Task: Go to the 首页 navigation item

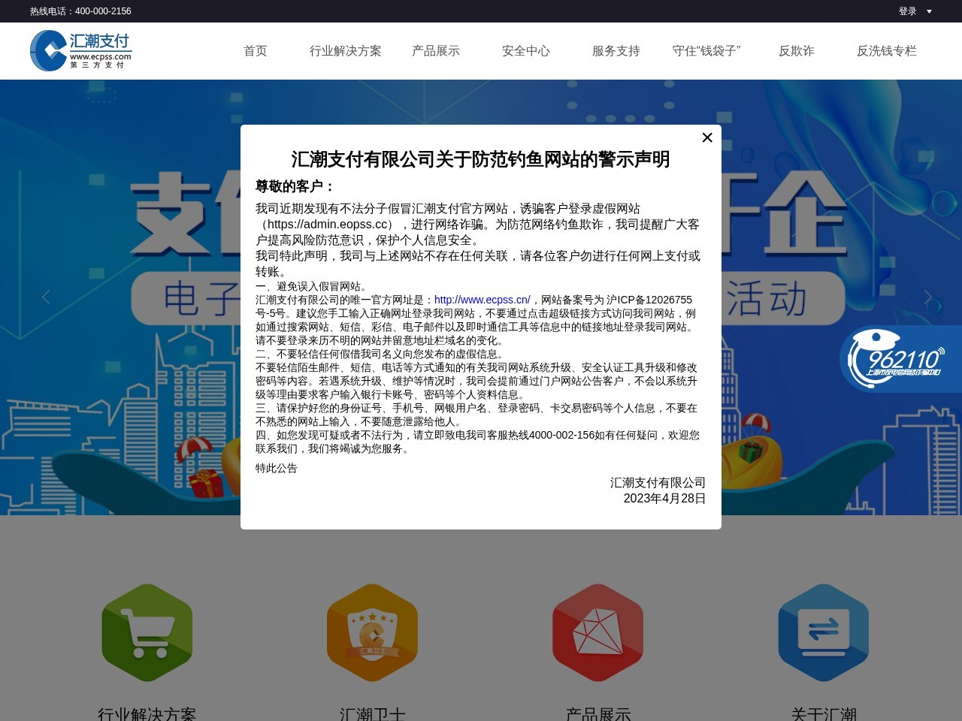Action: (256, 51)
